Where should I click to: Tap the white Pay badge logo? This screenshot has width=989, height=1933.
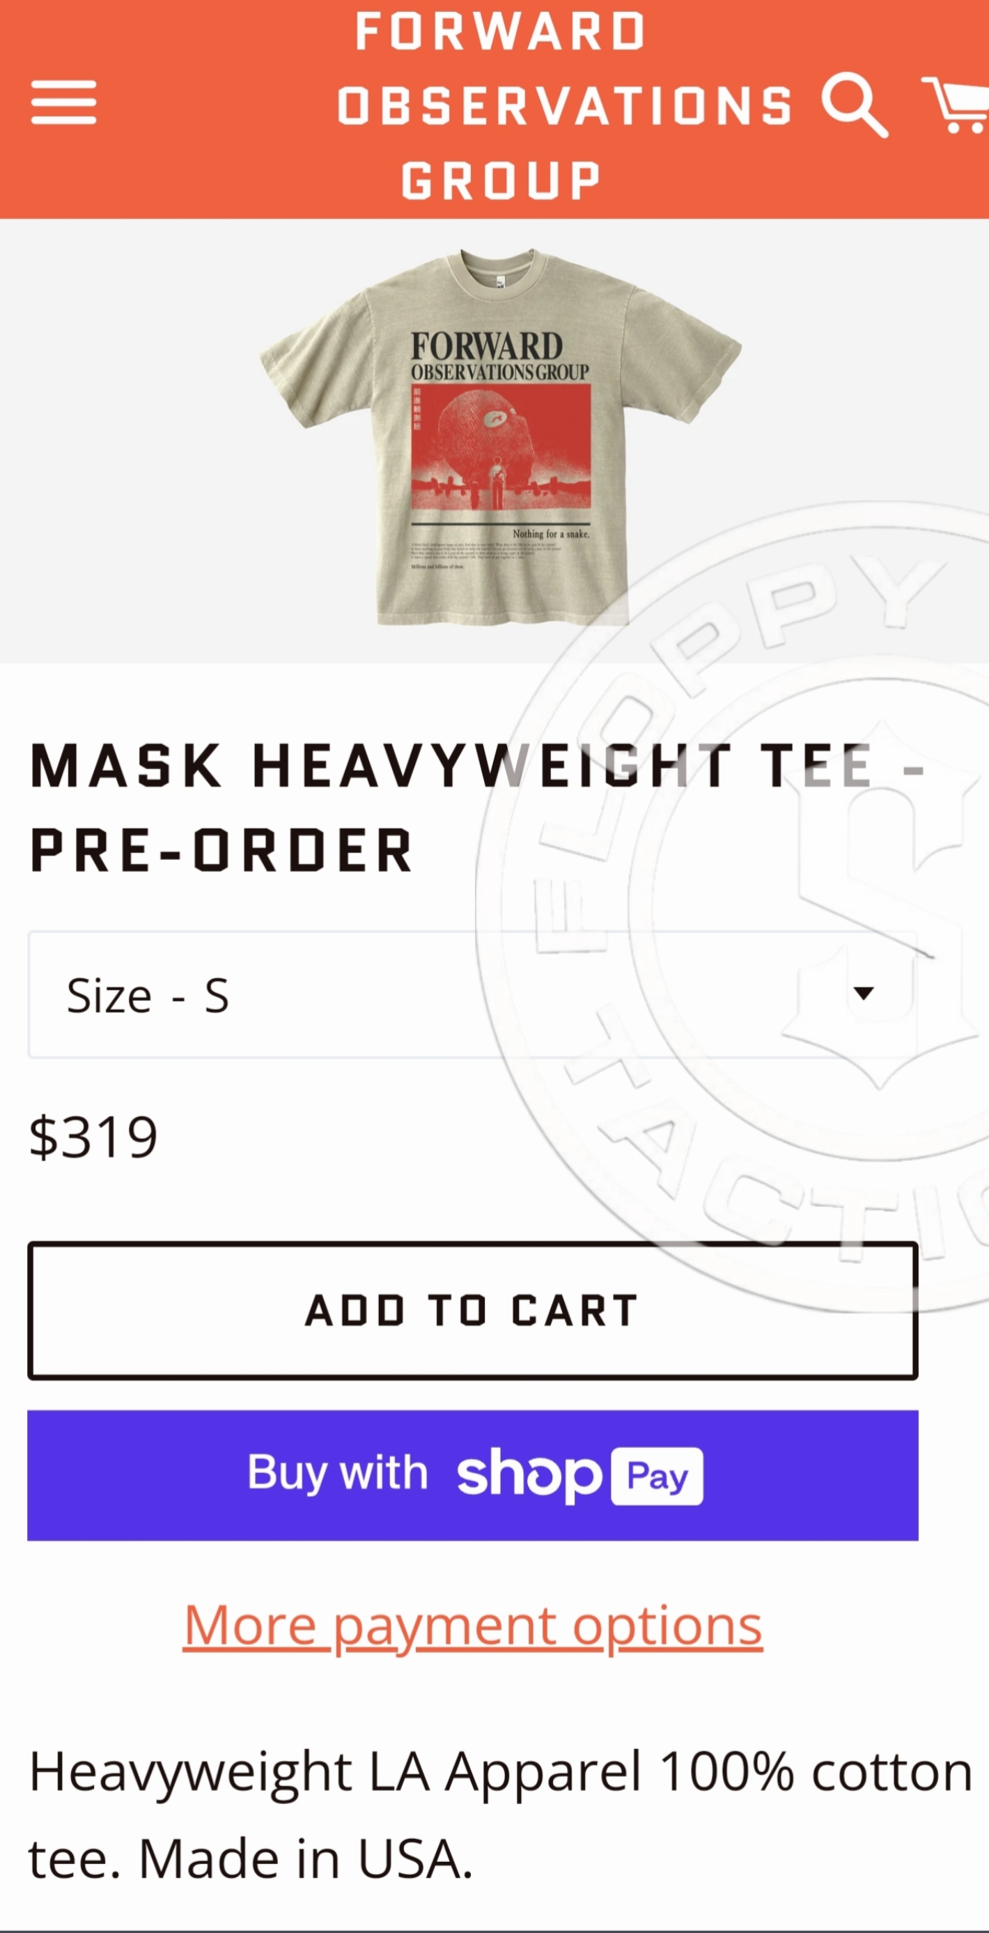pyautogui.click(x=657, y=1476)
